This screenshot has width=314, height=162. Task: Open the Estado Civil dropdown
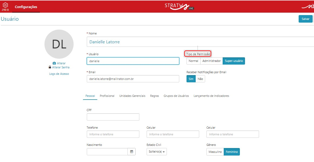157,152
